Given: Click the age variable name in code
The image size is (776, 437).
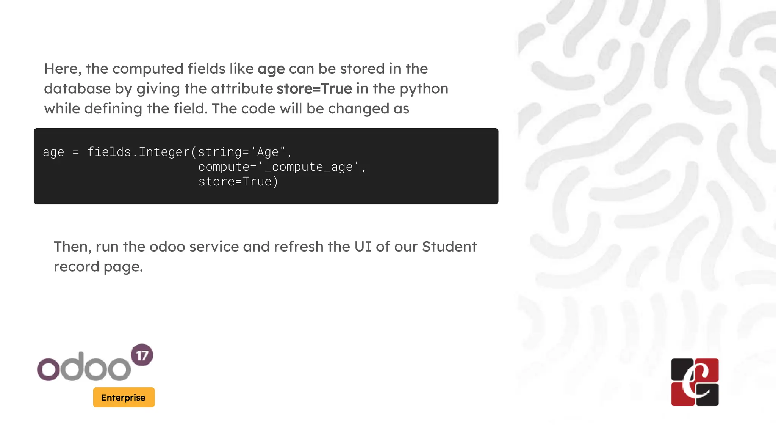Looking at the screenshot, I should [x=53, y=152].
